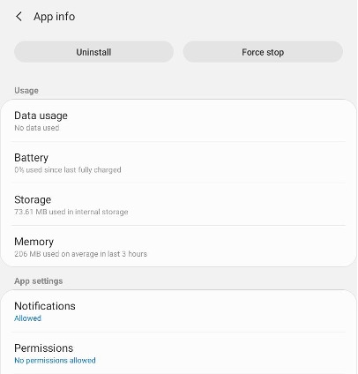
Task: Open the Memory entry
Action: 179,246
